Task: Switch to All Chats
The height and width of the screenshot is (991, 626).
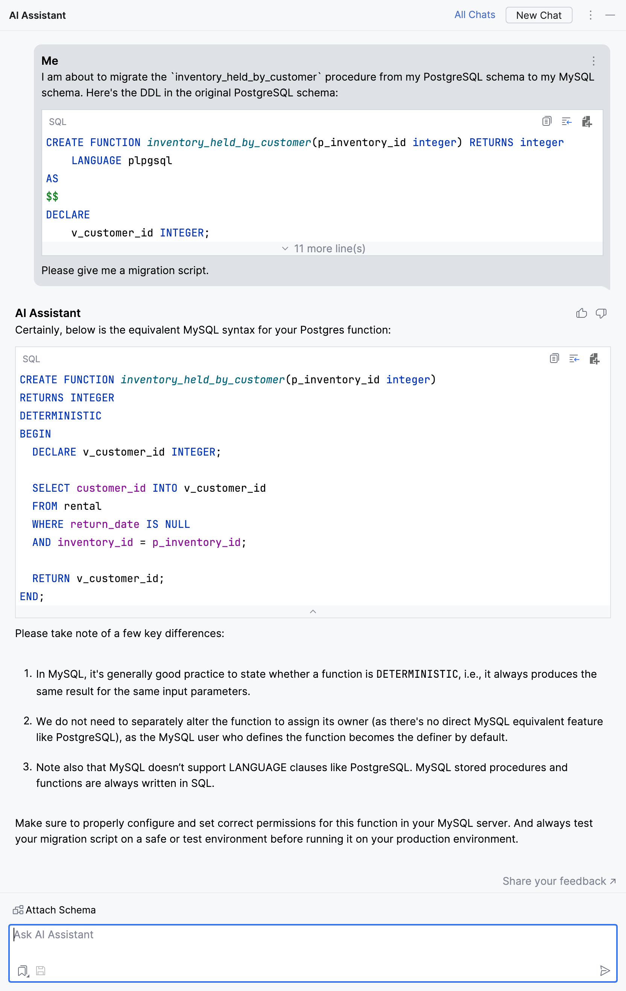Action: tap(475, 15)
